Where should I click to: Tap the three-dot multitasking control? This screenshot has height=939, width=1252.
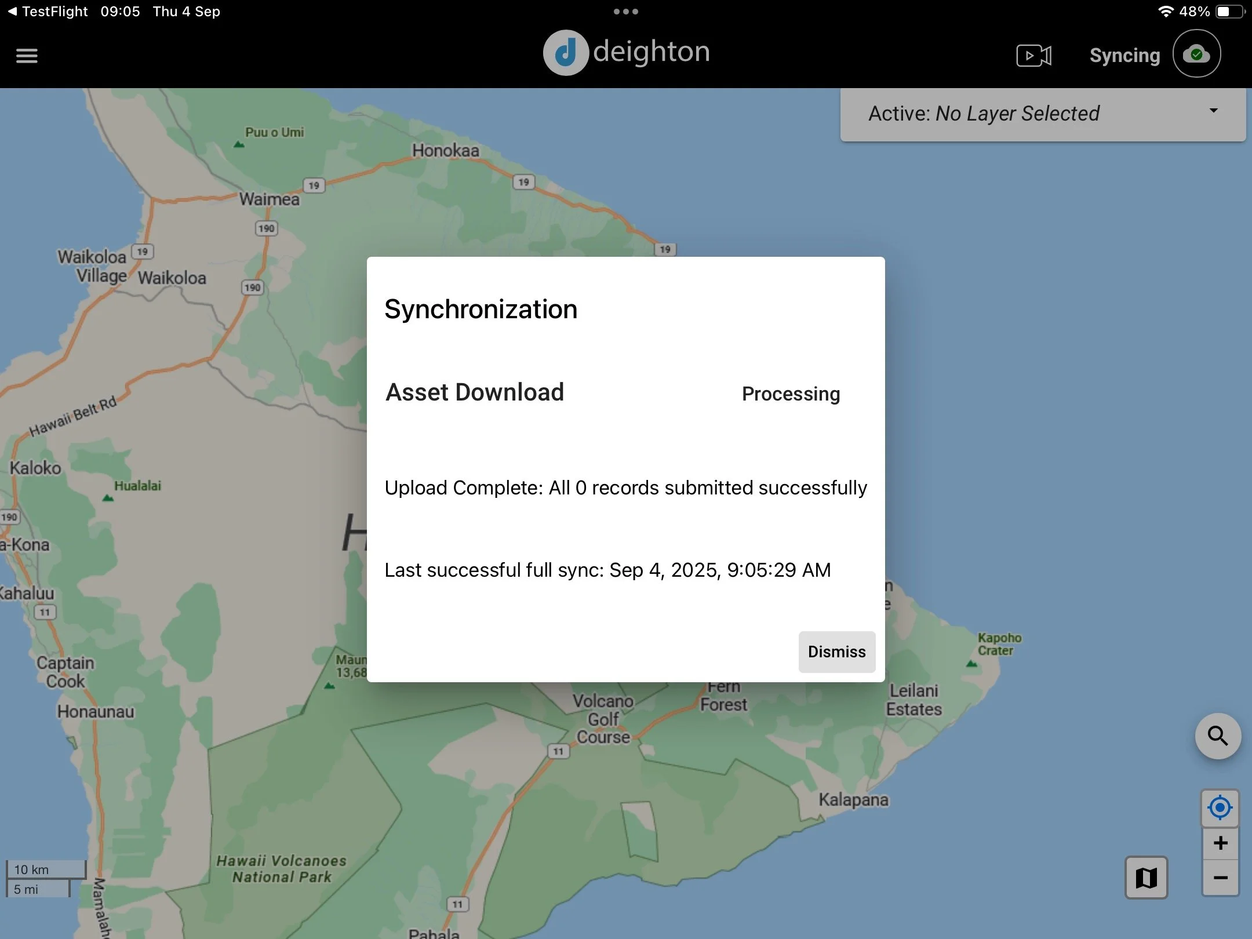pyautogui.click(x=625, y=12)
